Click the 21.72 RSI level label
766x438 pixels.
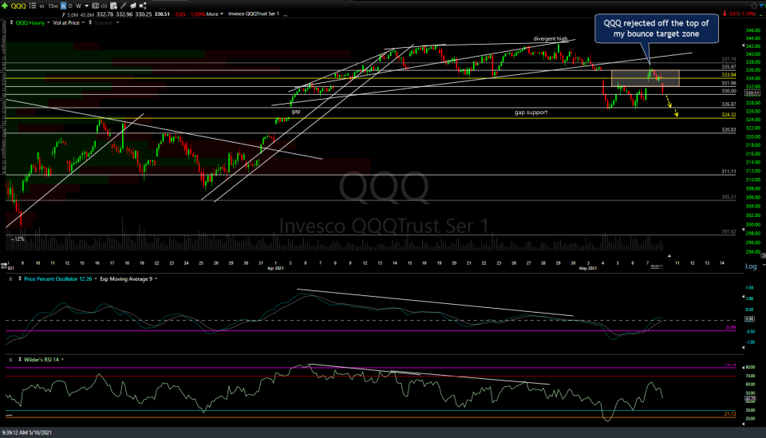click(x=730, y=414)
